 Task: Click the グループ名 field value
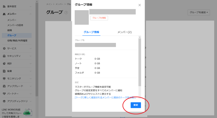point(95,45)
